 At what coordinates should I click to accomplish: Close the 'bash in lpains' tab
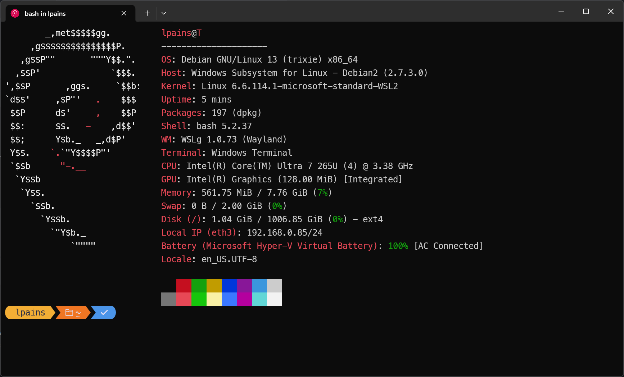124,13
